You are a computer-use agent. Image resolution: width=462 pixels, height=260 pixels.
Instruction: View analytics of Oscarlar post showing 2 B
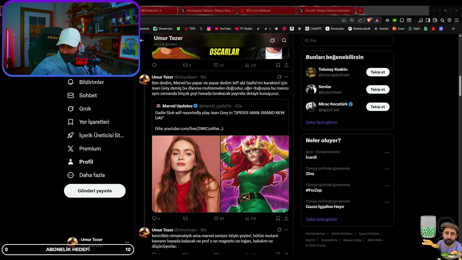(x=250, y=65)
